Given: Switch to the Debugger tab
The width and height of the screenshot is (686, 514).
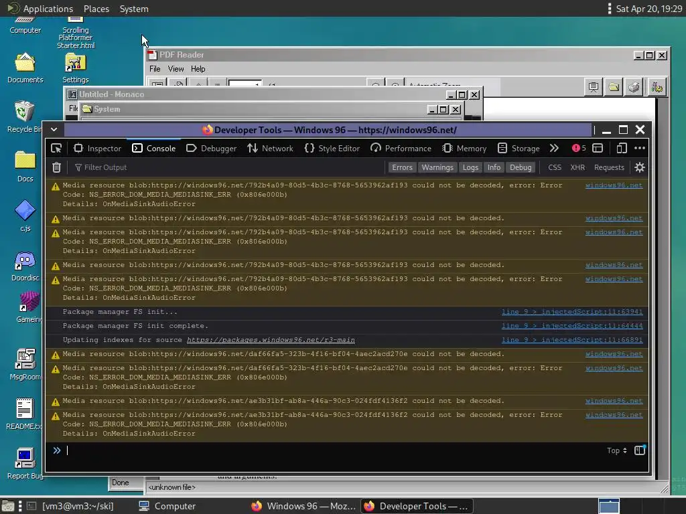Looking at the screenshot, I should pos(211,148).
